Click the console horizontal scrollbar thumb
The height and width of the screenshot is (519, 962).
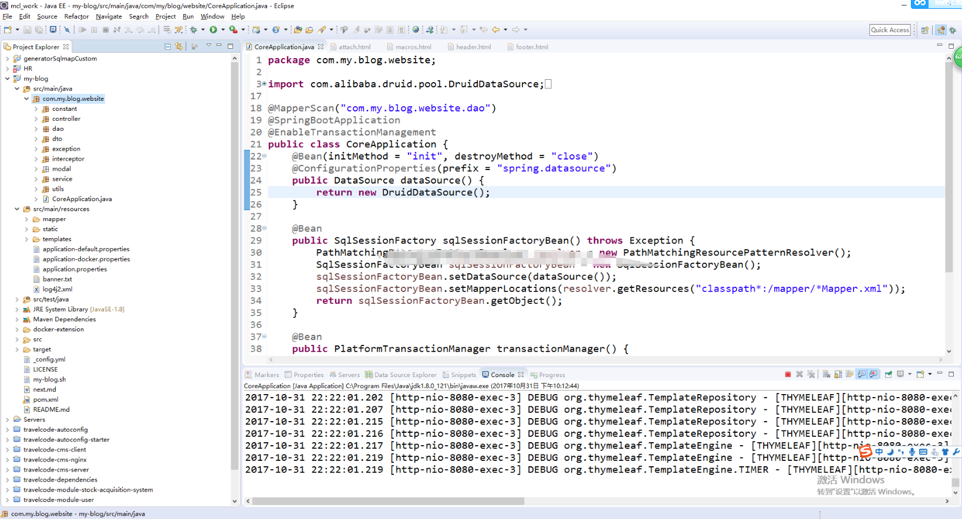388,501
